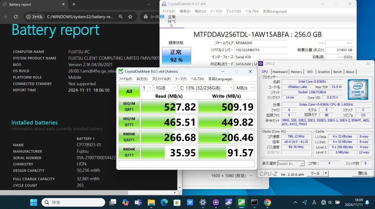Open the Windows Start menu
Screen dimensions: 375x209
[x=34, y=202]
